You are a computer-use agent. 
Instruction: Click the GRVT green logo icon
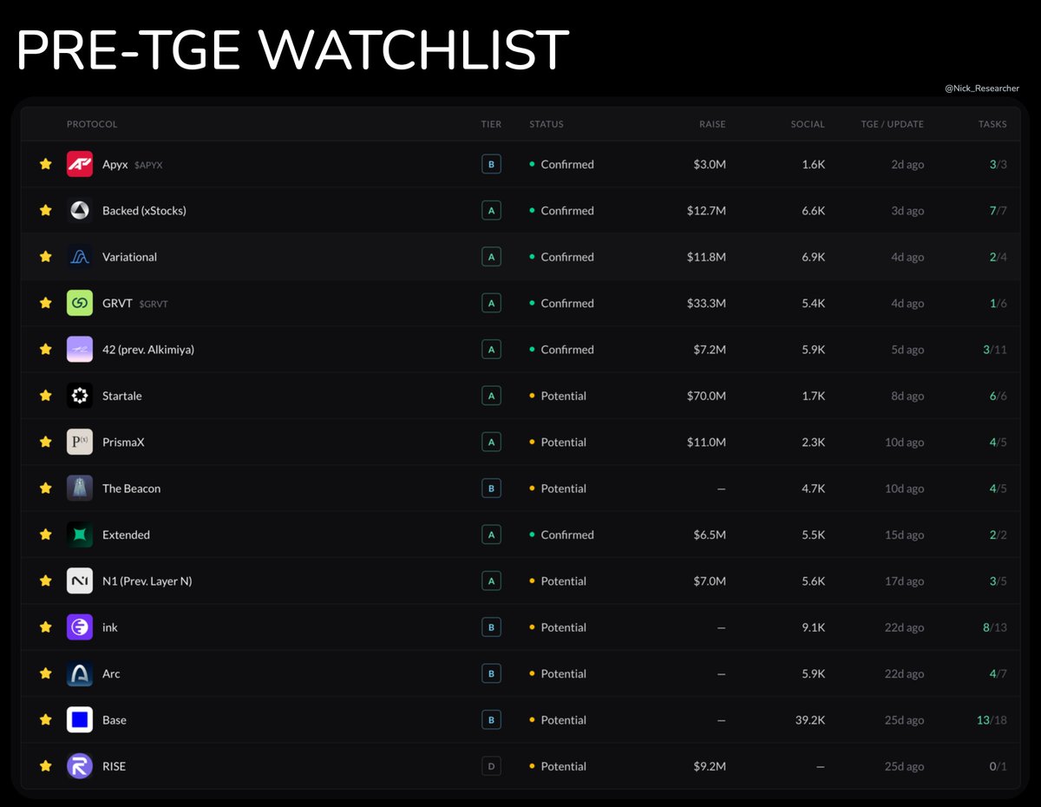tap(80, 303)
